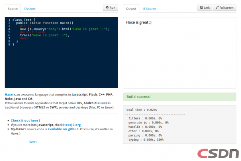Viewport: 241px width, 161px height.
Task: Click the "Total time" line in compiler stats
Action: tap(141, 109)
